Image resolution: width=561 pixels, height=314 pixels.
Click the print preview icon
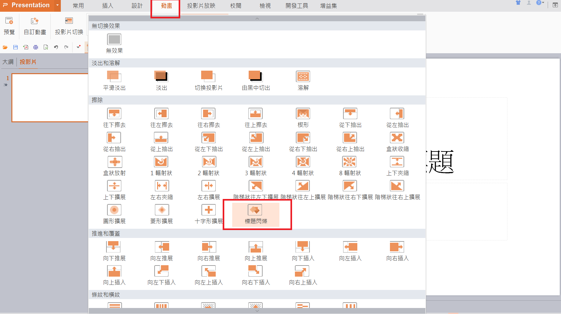(x=46, y=47)
